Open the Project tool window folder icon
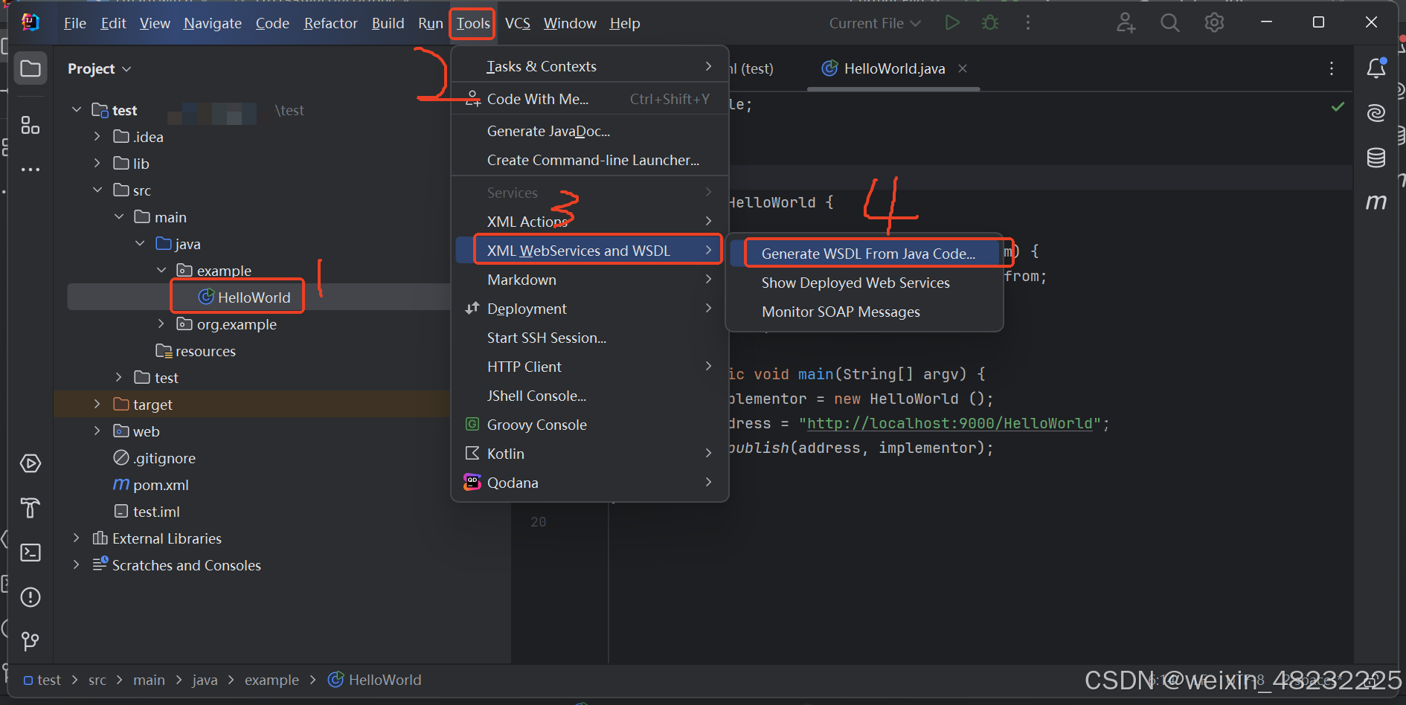Screen dimensions: 1406x705 coord(31,68)
